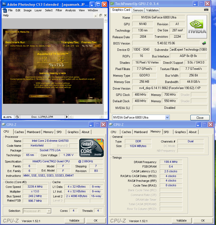Open the File menu in Photoshop
Viewport: 216px width, 225px height.
coord(10,10)
